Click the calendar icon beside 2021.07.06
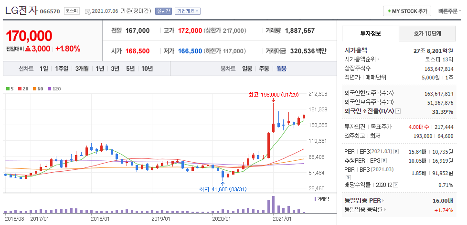 click(x=87, y=11)
